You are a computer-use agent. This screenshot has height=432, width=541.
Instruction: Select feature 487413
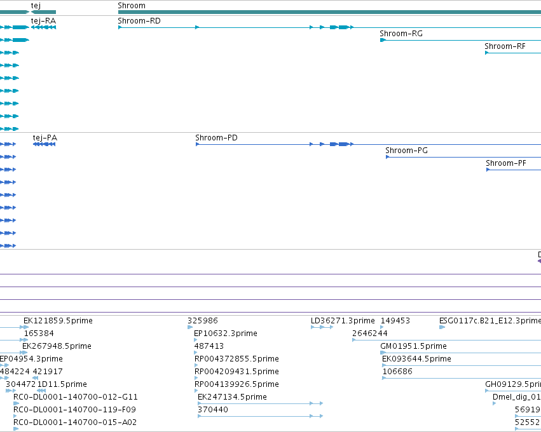pos(209,346)
